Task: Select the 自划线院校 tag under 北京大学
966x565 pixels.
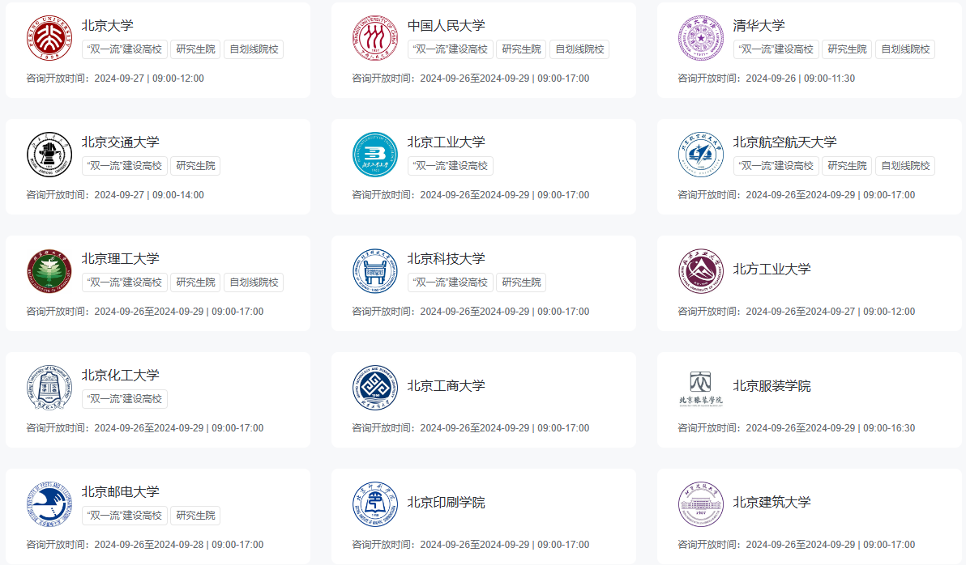Action: 254,49
